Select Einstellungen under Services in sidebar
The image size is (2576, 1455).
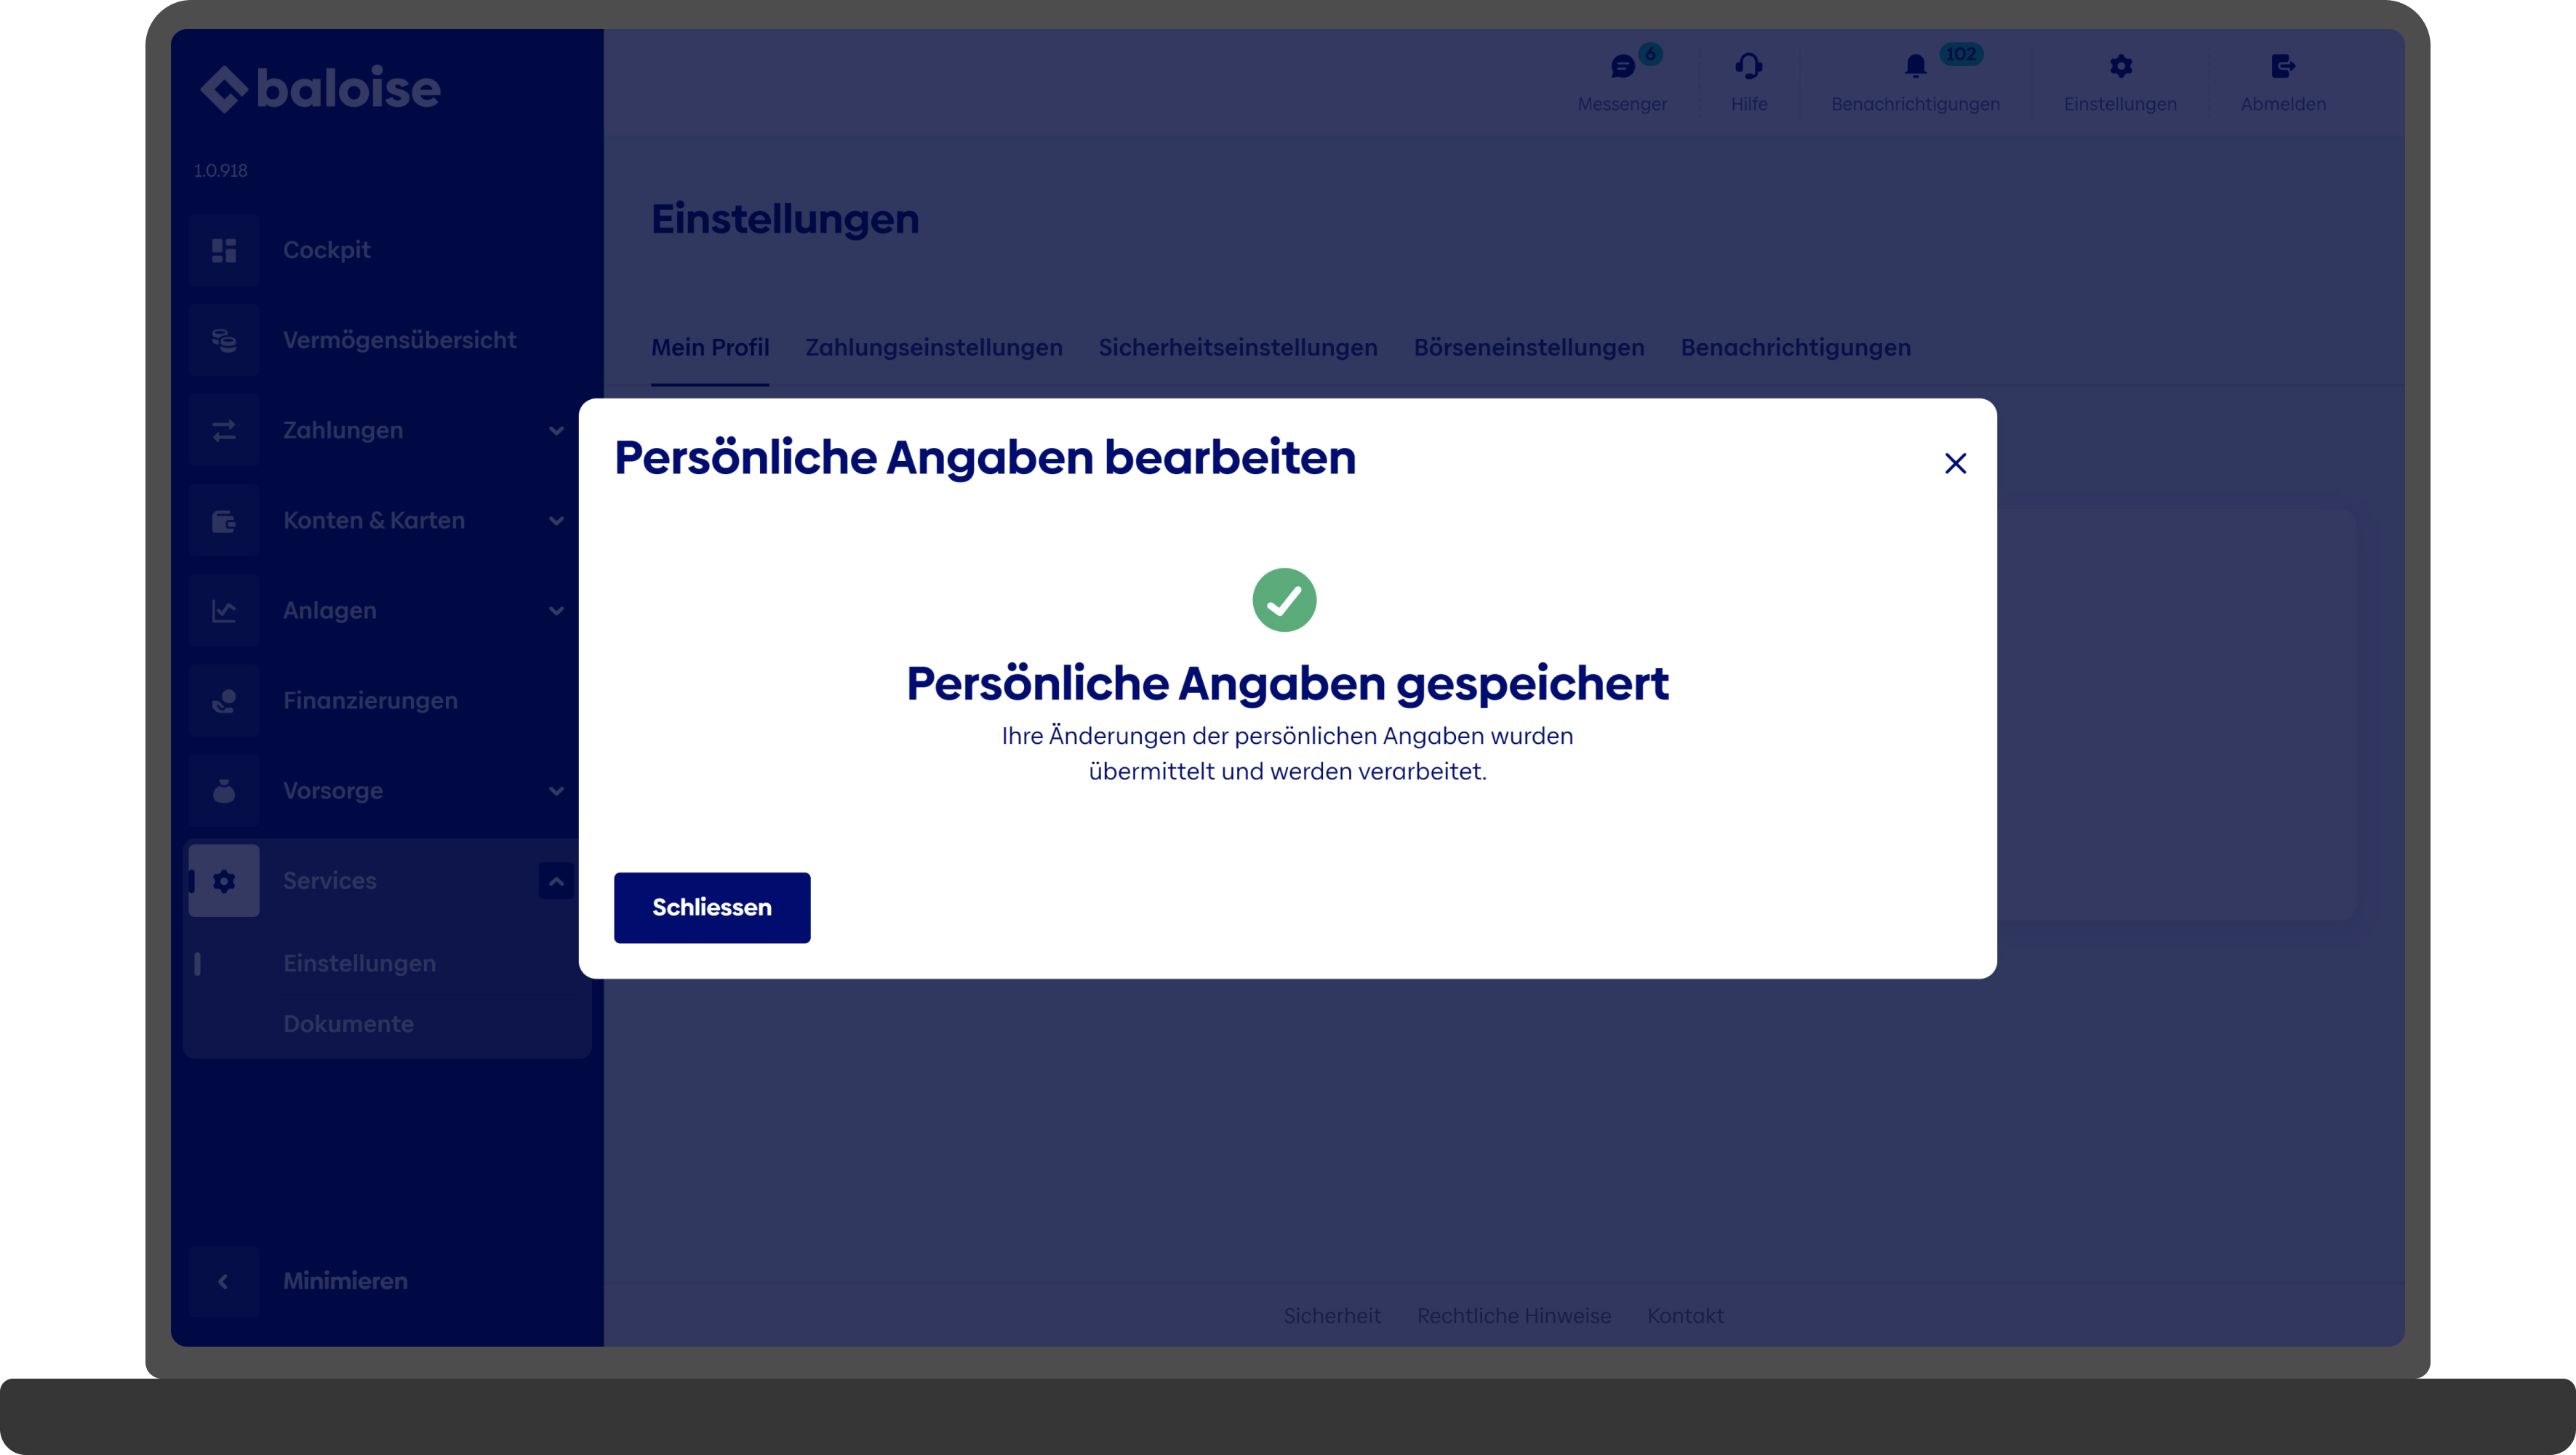point(359,963)
